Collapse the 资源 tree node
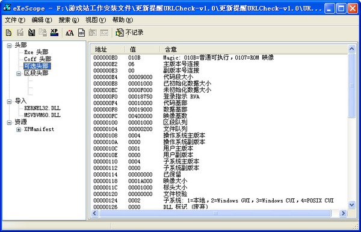Screen dimensions: 361x232 click(9, 123)
